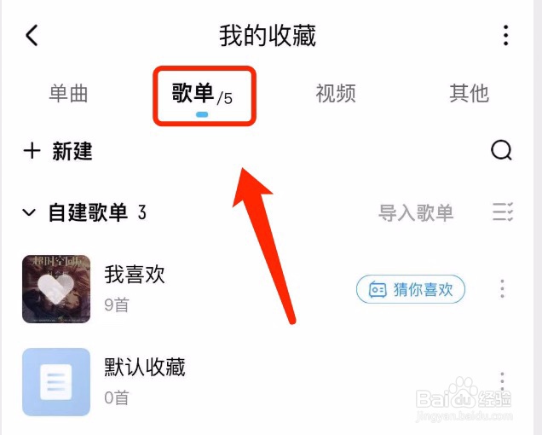Open the 默认收藏 playlist title
This screenshot has height=435, width=542.
pos(145,367)
